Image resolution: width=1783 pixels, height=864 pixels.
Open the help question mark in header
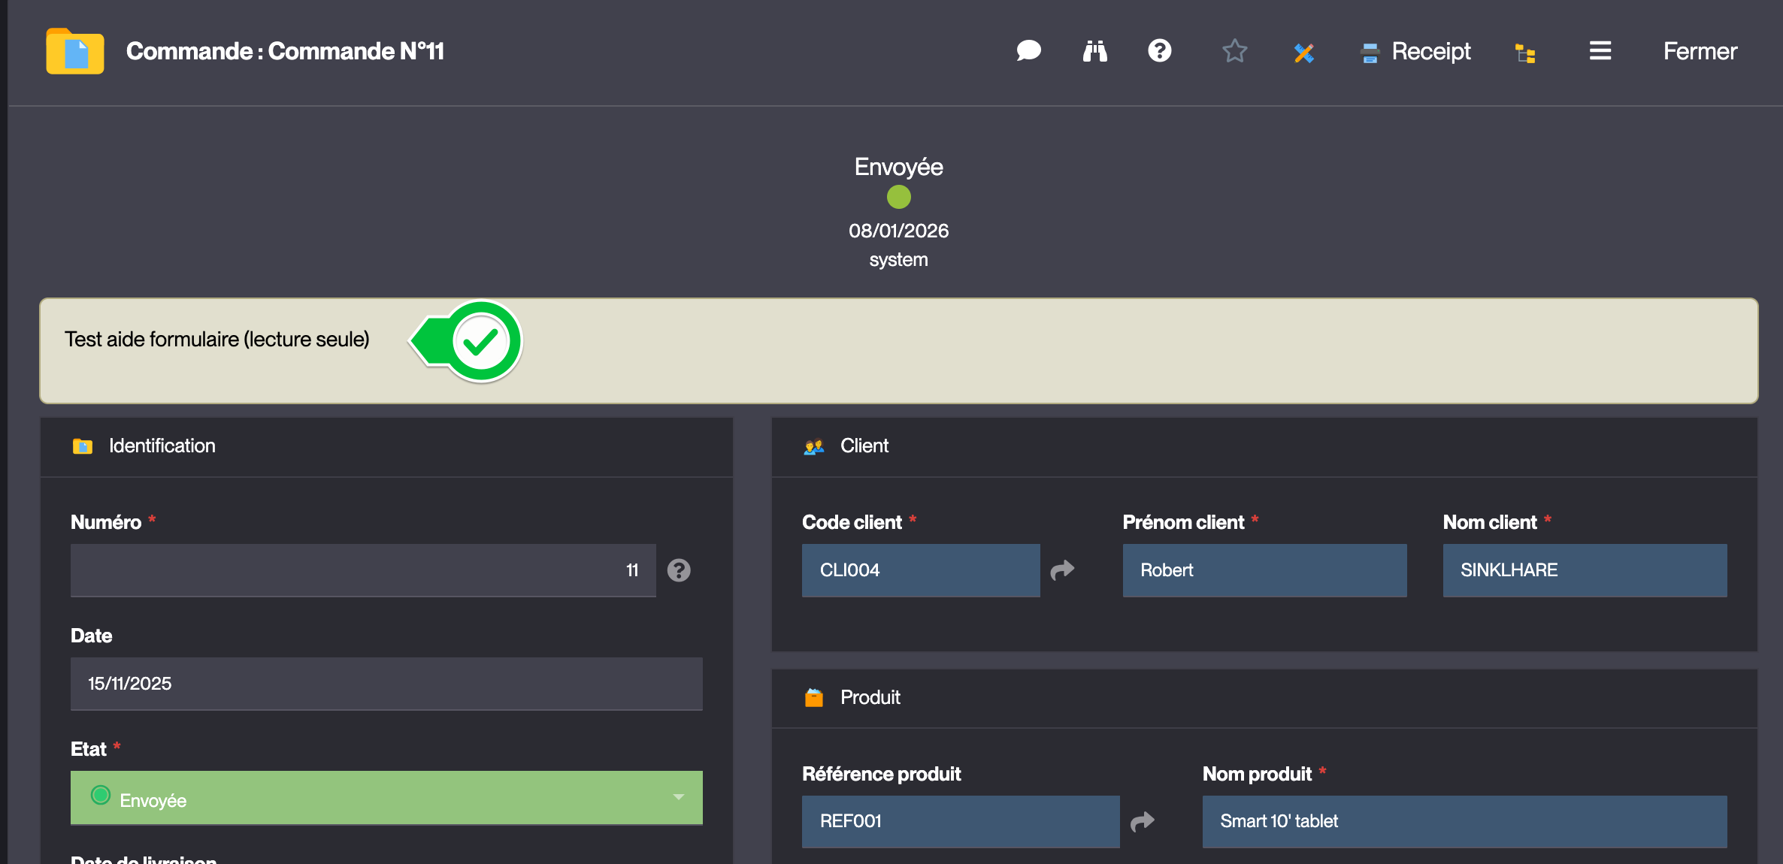(1159, 51)
